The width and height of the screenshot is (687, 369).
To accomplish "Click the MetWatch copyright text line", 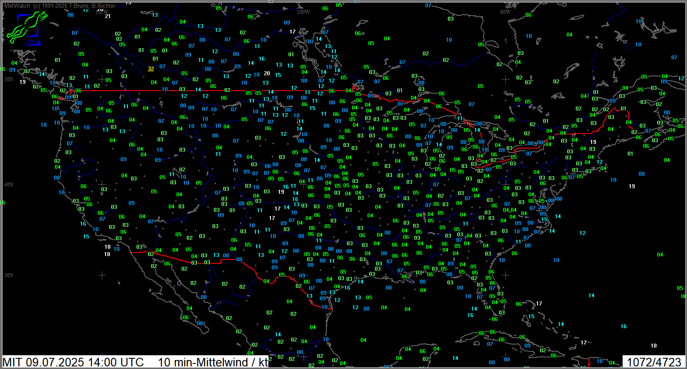I will point(60,6).
